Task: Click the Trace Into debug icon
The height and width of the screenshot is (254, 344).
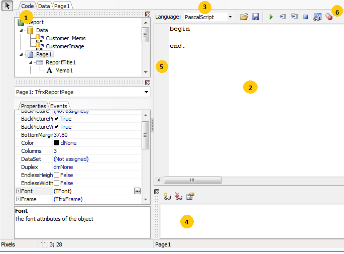Action: [283, 17]
